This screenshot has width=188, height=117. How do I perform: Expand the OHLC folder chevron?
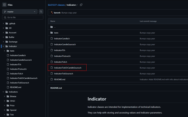click(5, 101)
